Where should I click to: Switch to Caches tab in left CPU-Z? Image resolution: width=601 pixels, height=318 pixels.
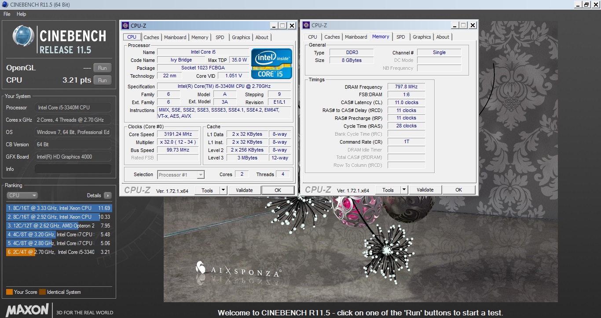151,37
